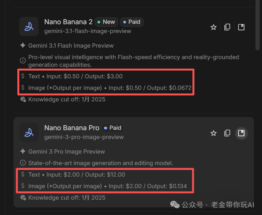The height and width of the screenshot is (215, 262).
Task: Click the Nano Banana 2 banana logo
Action: click(x=29, y=26)
